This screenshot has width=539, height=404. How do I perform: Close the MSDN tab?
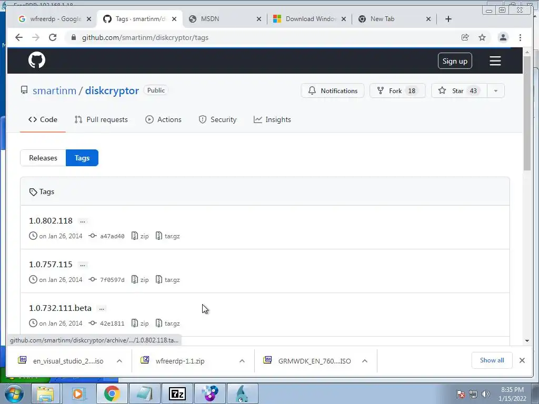[x=259, y=19]
